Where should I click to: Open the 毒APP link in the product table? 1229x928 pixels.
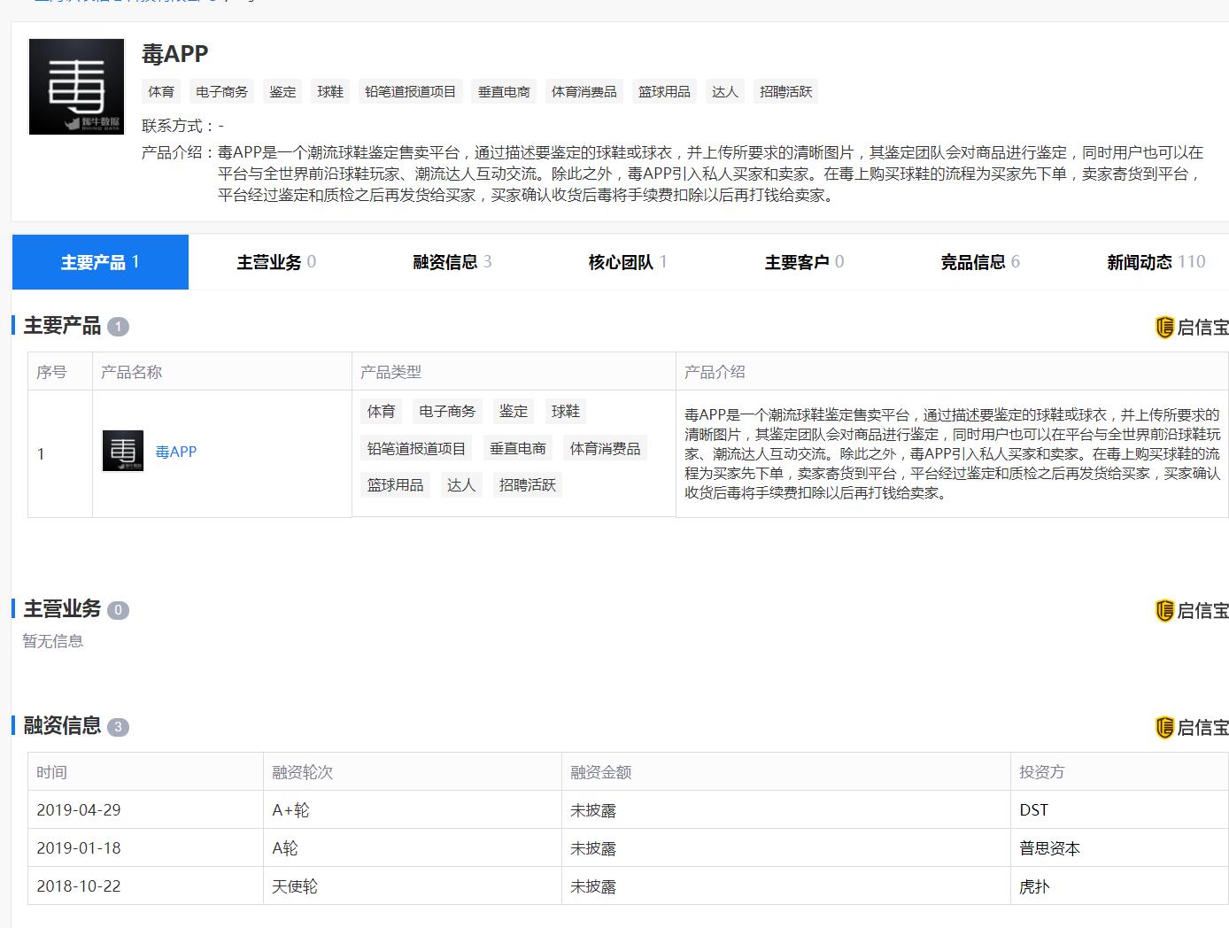176,452
